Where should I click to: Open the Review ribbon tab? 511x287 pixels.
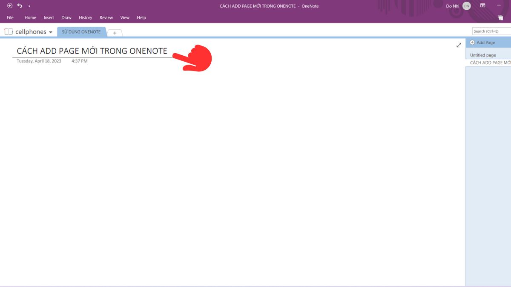pos(106,17)
